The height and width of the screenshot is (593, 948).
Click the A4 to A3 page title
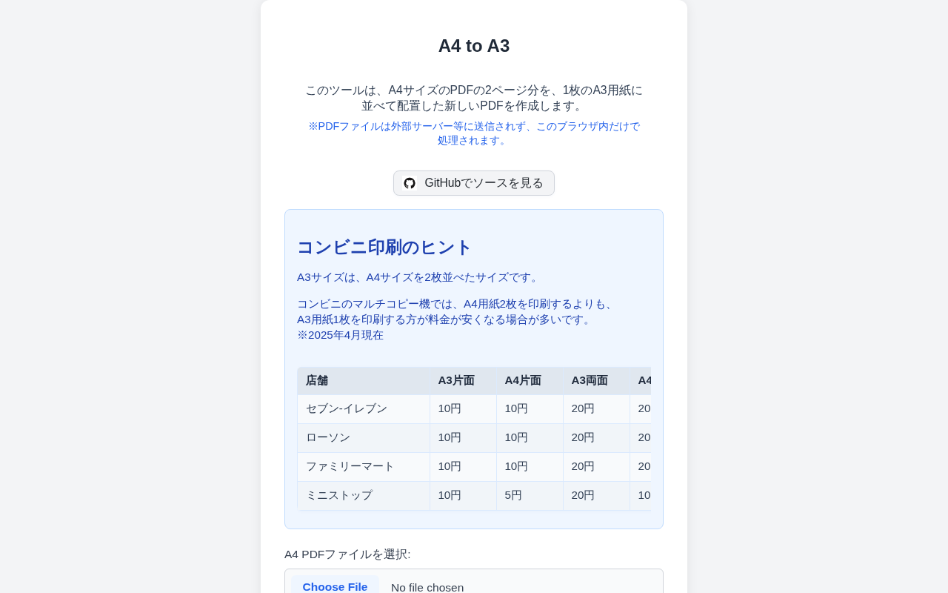(x=474, y=46)
